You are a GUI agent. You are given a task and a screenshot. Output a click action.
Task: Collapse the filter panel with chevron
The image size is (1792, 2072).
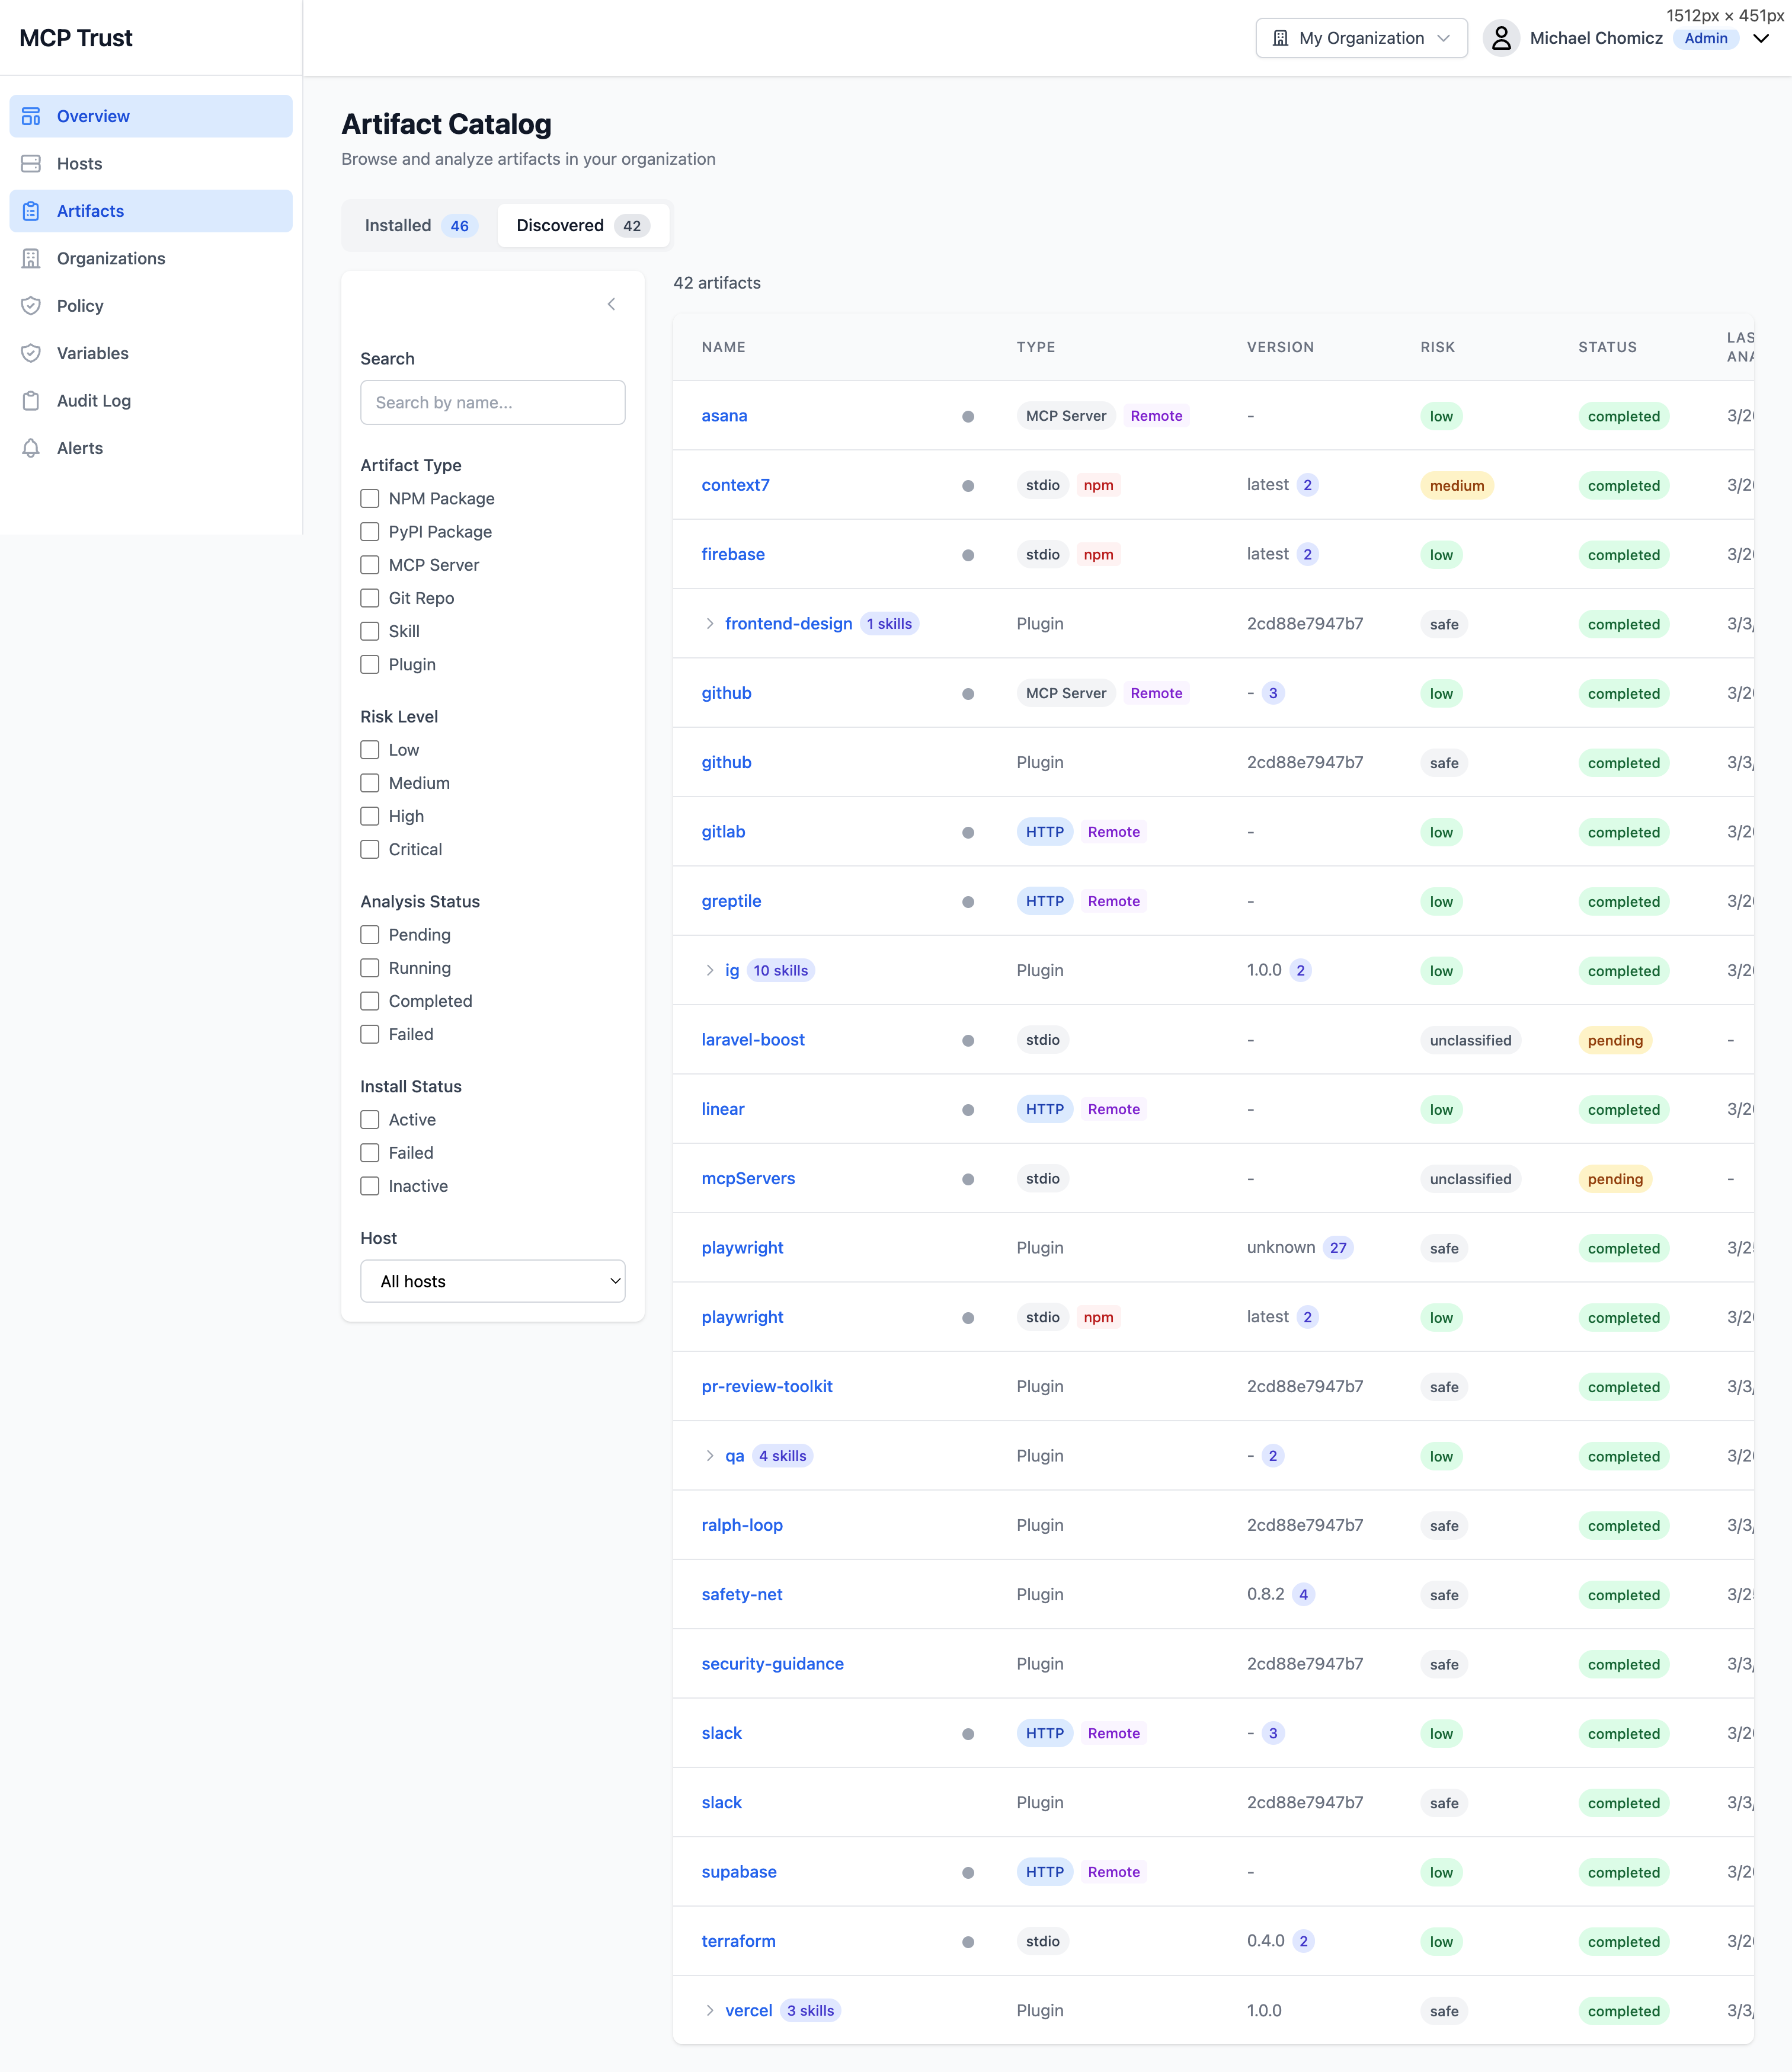pyautogui.click(x=611, y=304)
